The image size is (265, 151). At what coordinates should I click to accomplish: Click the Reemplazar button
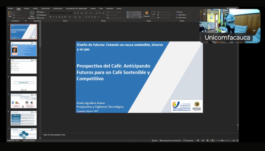click(x=182, y=15)
